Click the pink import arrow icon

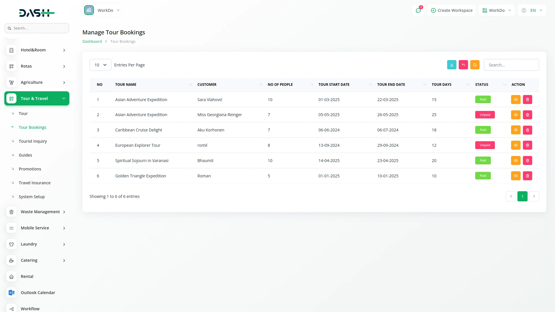[463, 65]
